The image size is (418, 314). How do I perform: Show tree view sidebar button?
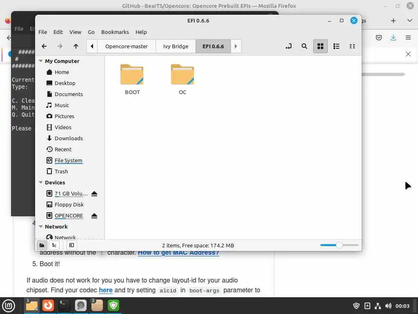tap(54, 245)
